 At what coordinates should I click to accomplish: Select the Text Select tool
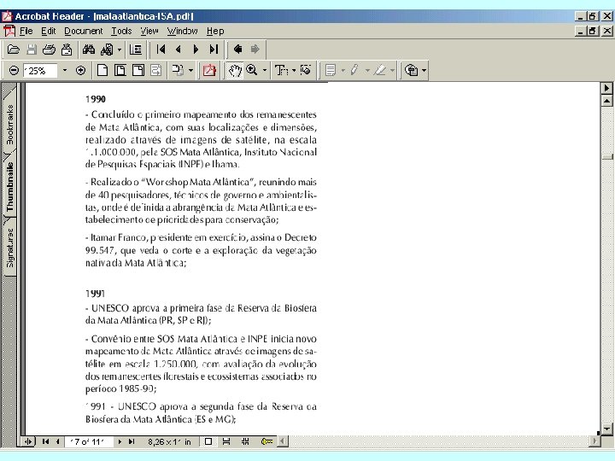coord(281,71)
